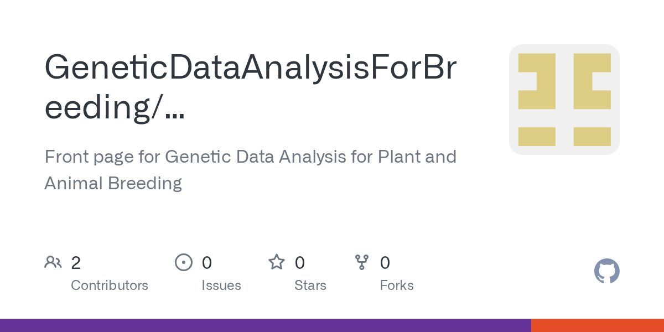The height and width of the screenshot is (332, 664).
Task: Click the star icon
Action: pos(277,262)
